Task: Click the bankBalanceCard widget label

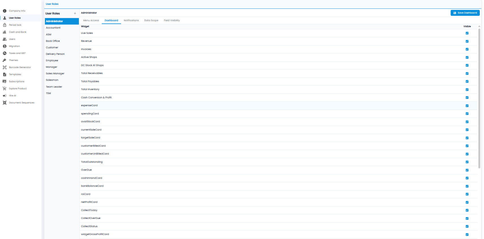Action: pyautogui.click(x=92, y=186)
